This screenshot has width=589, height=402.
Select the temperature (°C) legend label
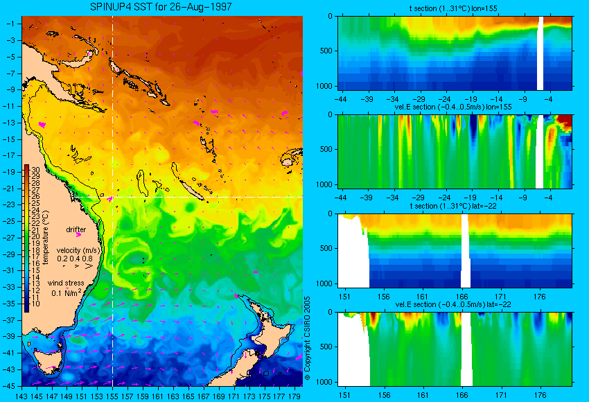[46, 238]
